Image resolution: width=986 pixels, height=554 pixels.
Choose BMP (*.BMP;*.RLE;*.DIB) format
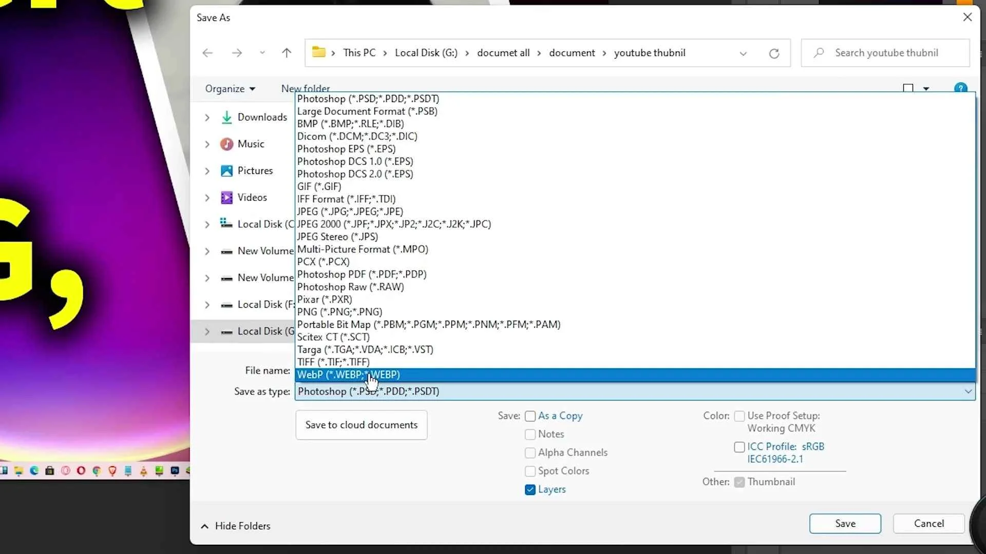pos(635,124)
